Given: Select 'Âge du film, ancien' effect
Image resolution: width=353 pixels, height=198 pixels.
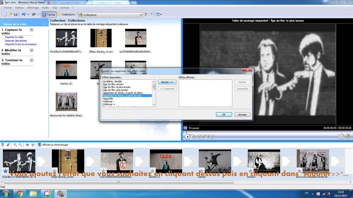Looking at the screenshot, I should 113,84.
